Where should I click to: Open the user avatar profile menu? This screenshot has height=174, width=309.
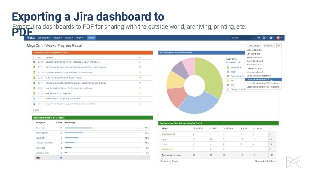(x=279, y=38)
